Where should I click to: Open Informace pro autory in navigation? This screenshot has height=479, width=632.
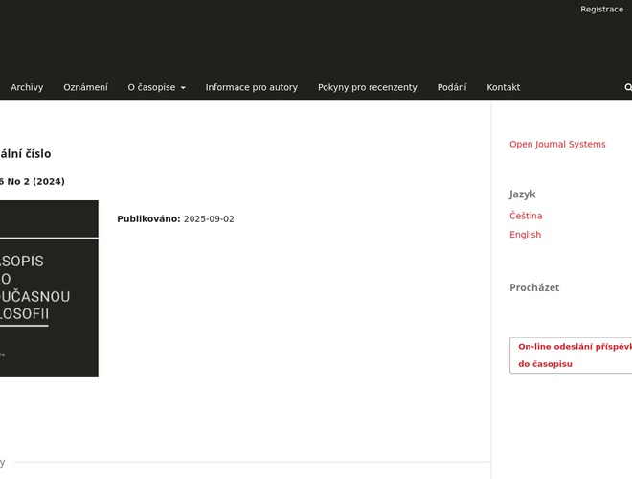tap(251, 87)
